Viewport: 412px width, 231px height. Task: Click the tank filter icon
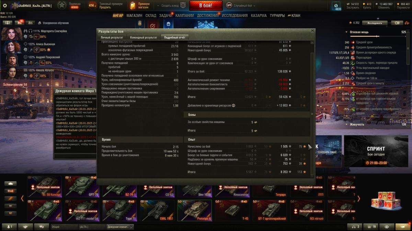point(10,184)
